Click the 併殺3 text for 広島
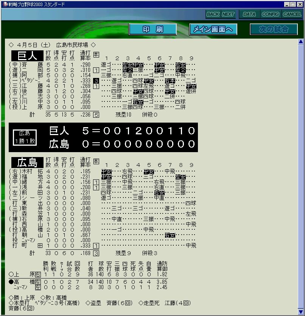The width and height of the screenshot is (305, 316). pyautogui.click(x=150, y=253)
